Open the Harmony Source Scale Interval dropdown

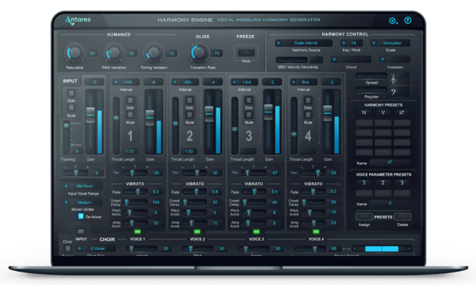(303, 43)
